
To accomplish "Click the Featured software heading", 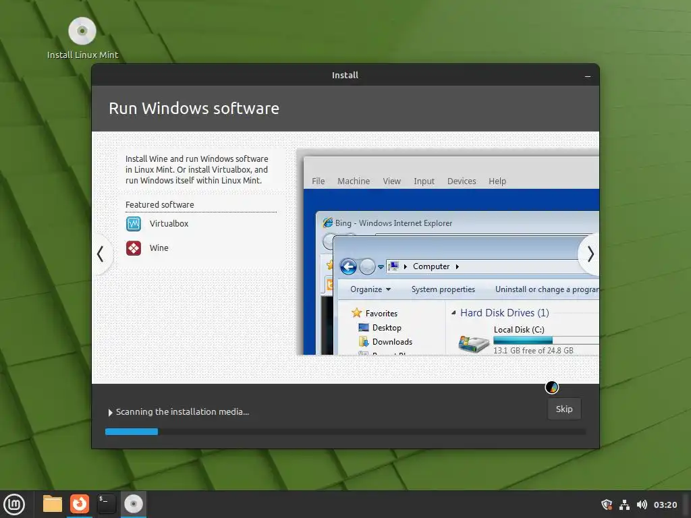I will pyautogui.click(x=159, y=205).
